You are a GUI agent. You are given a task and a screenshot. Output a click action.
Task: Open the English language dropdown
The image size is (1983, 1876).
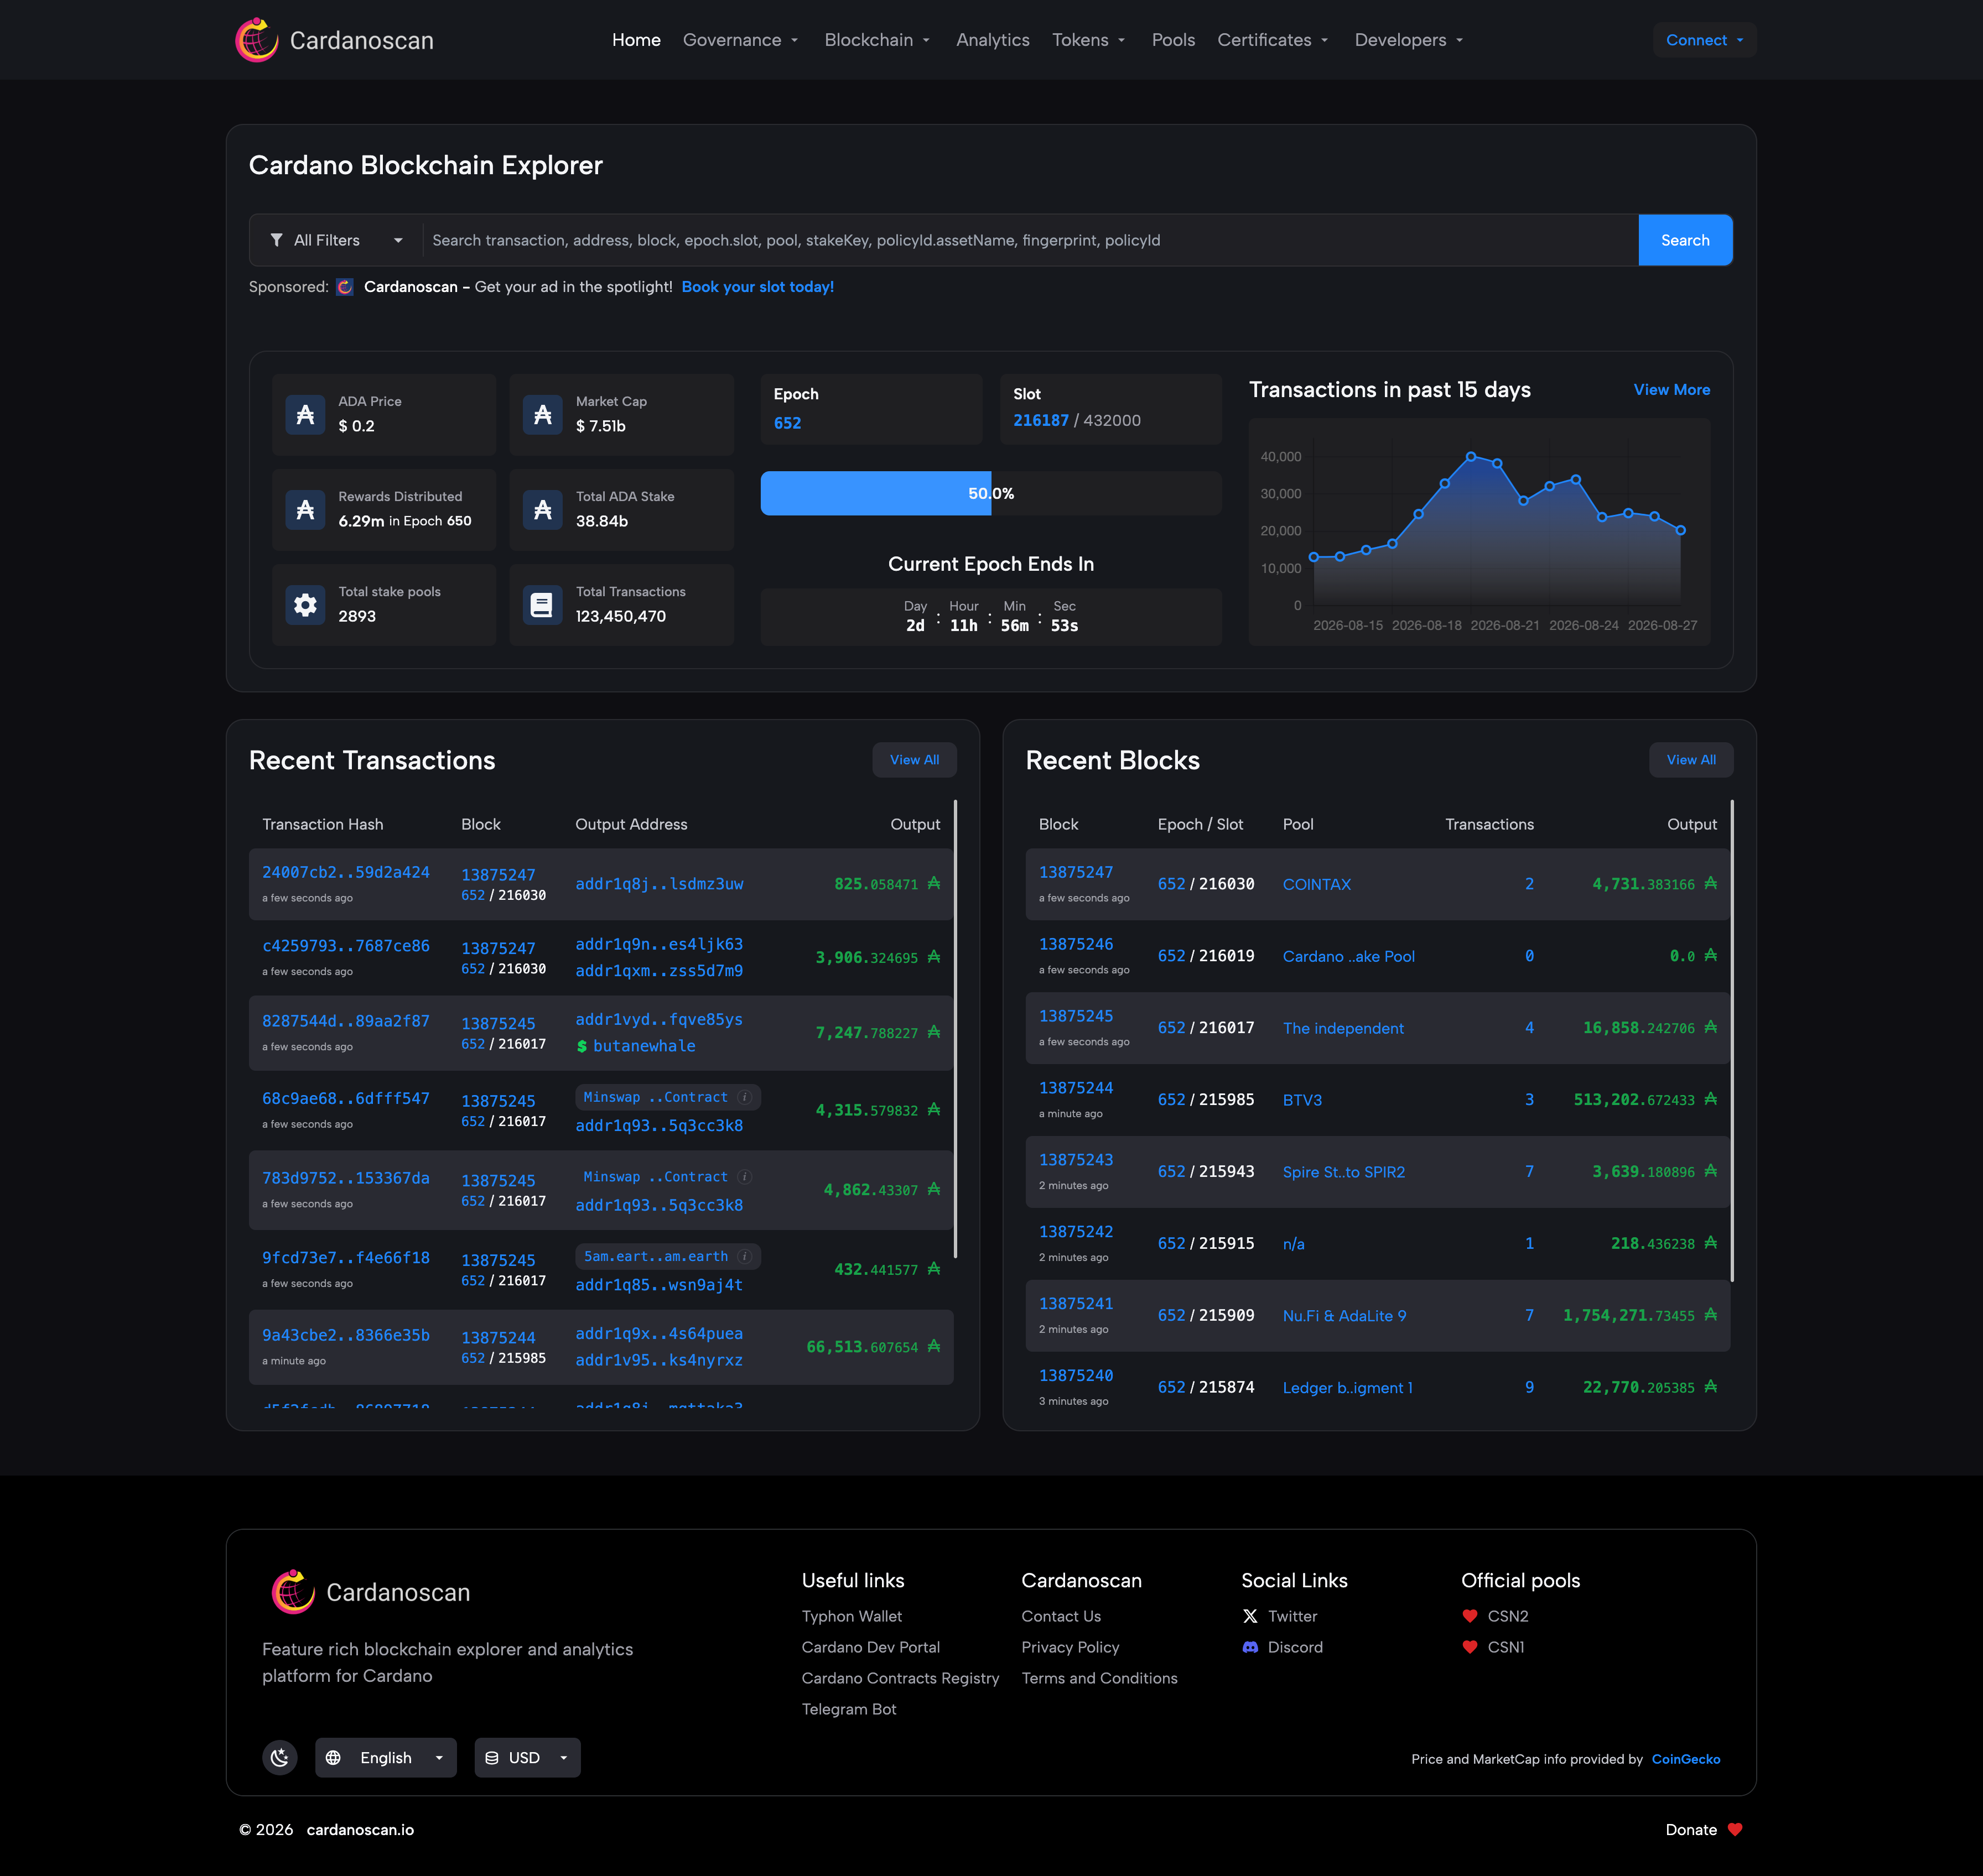[386, 1758]
